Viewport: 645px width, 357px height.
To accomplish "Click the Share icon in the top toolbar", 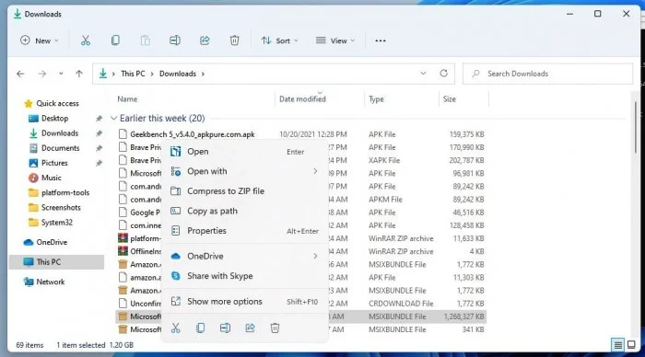I will pyautogui.click(x=205, y=40).
